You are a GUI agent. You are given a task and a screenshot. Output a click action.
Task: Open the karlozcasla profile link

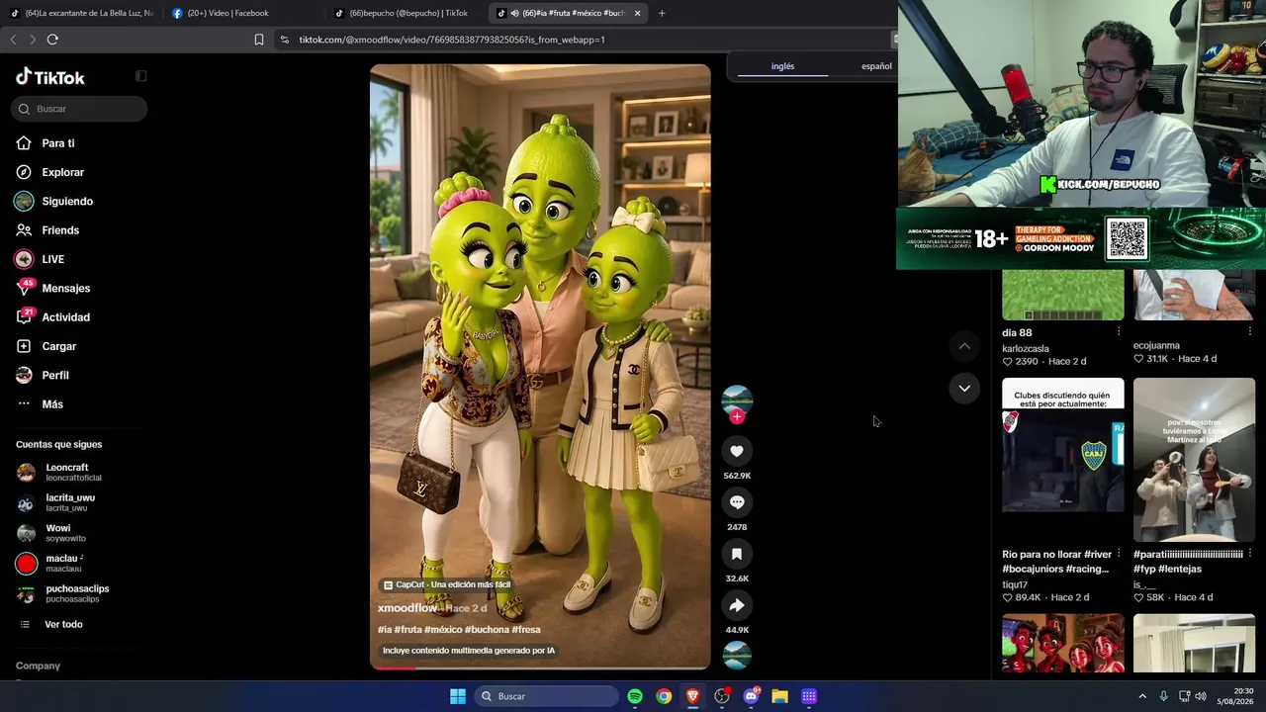[1026, 349]
